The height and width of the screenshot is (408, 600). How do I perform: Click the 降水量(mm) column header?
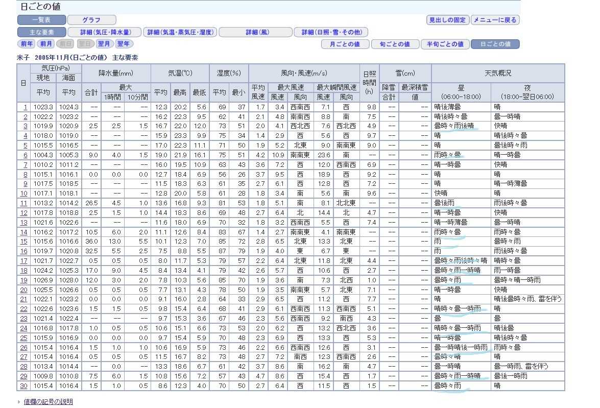click(x=116, y=73)
